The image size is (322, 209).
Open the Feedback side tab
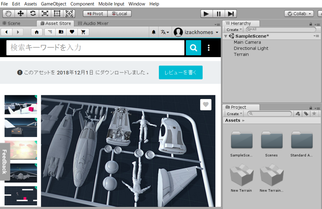[x=5, y=162]
